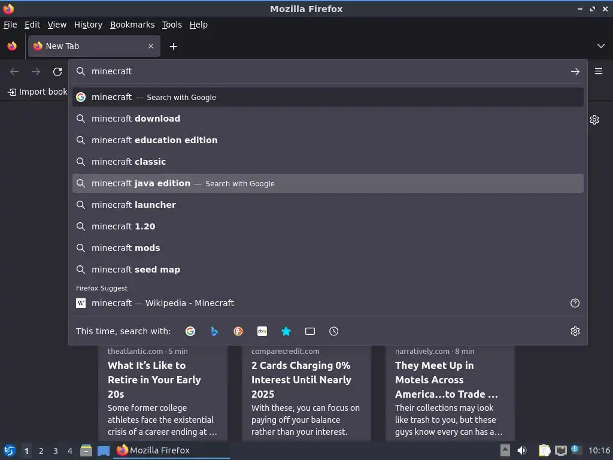Search with Google one-off engine icon
This screenshot has height=460, width=613.
[x=190, y=331]
